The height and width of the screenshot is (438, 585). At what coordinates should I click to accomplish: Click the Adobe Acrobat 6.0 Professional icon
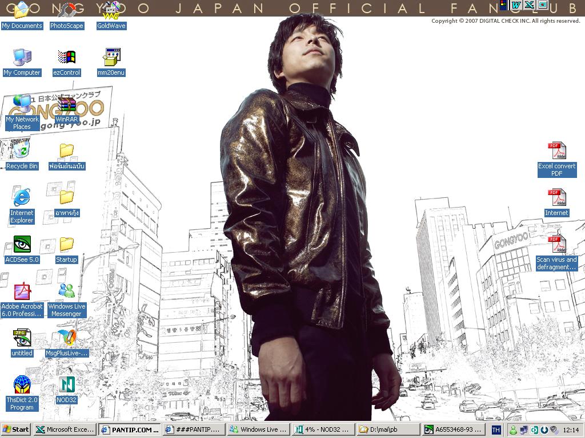coord(22,300)
